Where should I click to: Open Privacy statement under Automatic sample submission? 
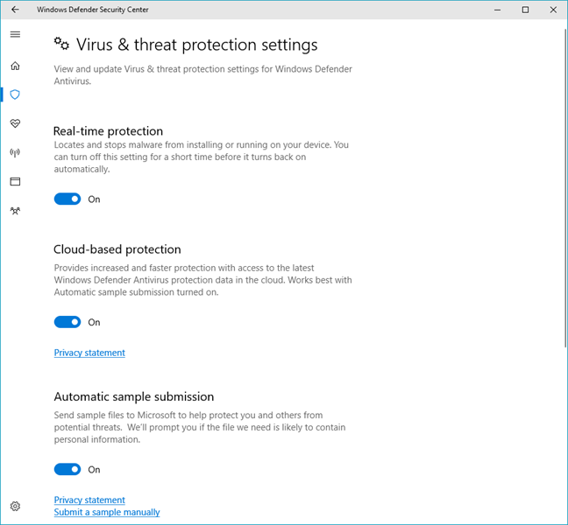click(x=89, y=500)
